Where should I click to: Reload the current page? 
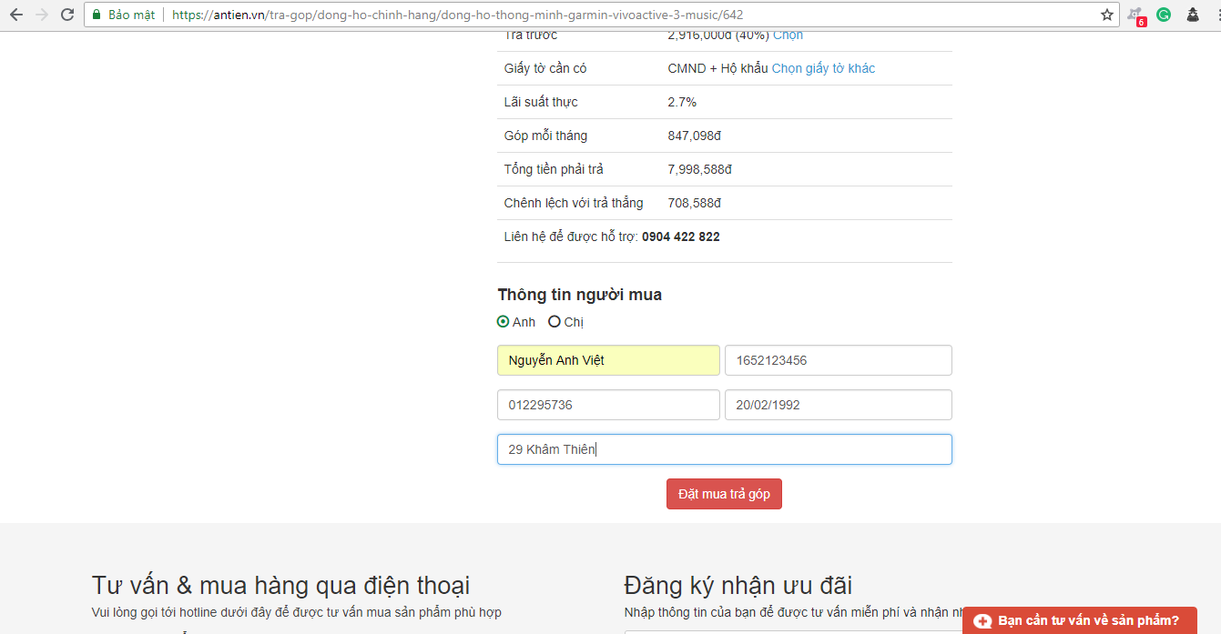pyautogui.click(x=67, y=15)
